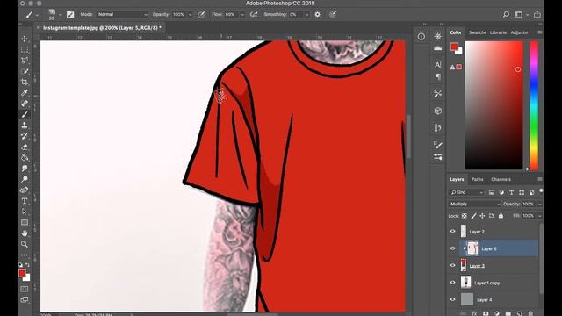Select the Smudge tool

point(25,169)
